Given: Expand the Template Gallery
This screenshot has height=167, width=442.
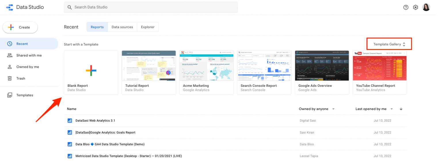Looking at the screenshot, I should point(389,44).
